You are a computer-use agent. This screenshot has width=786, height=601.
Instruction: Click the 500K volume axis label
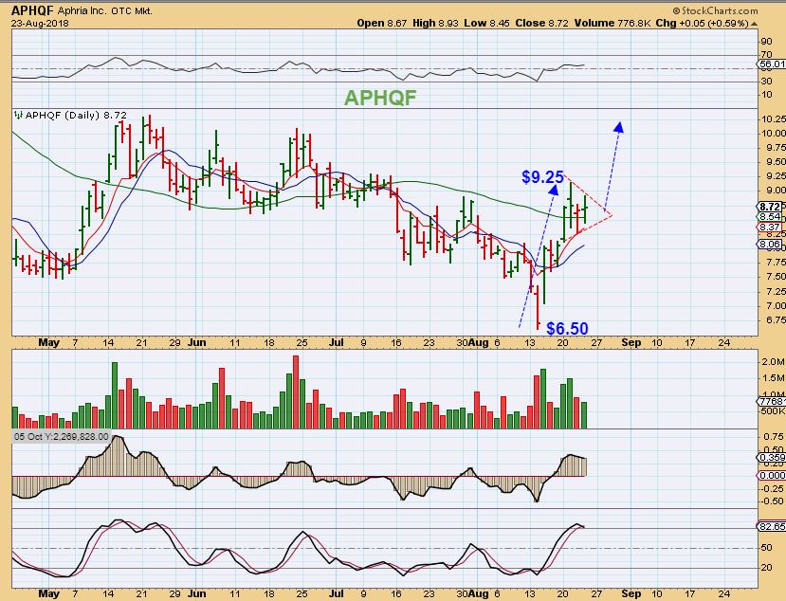(x=773, y=411)
